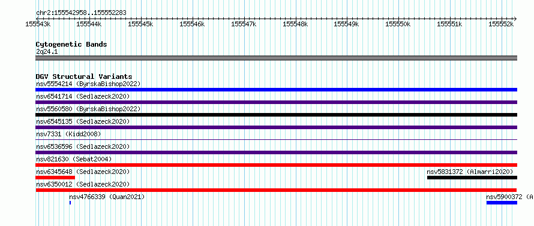Image resolution: width=534 pixels, height=226 pixels.
Task: Click the 2q24.1 band label
Action: pos(47,51)
